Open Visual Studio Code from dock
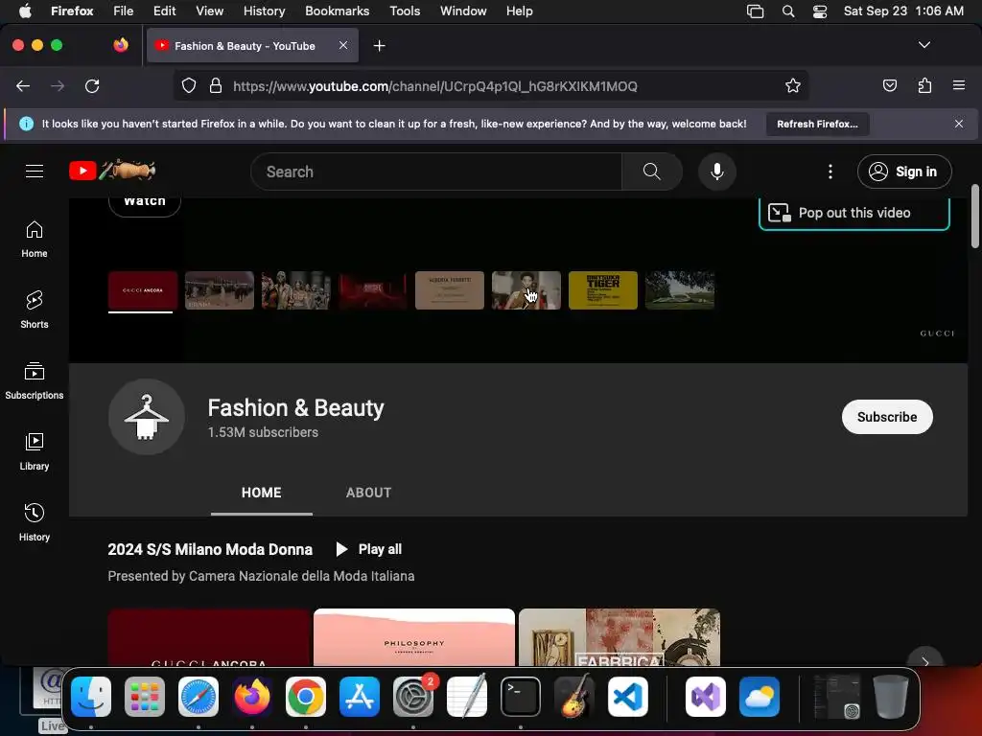Viewport: 982px width, 736px height. tap(627, 697)
